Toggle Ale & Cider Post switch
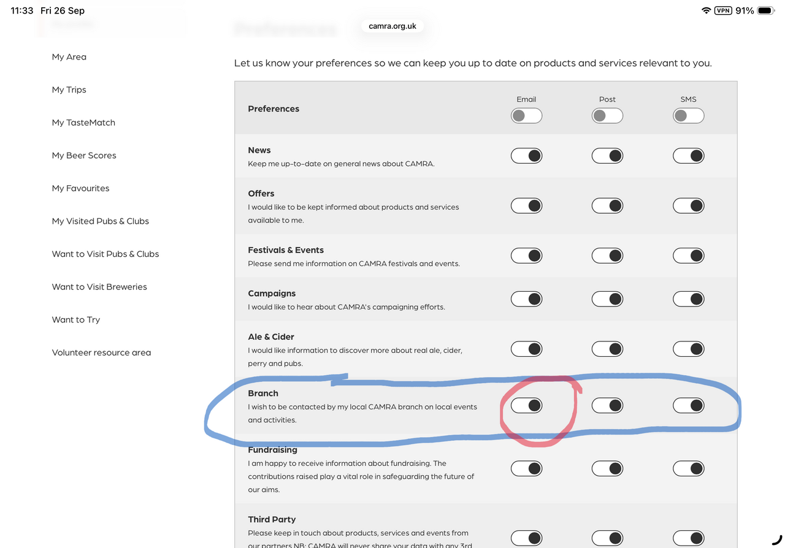 click(607, 349)
